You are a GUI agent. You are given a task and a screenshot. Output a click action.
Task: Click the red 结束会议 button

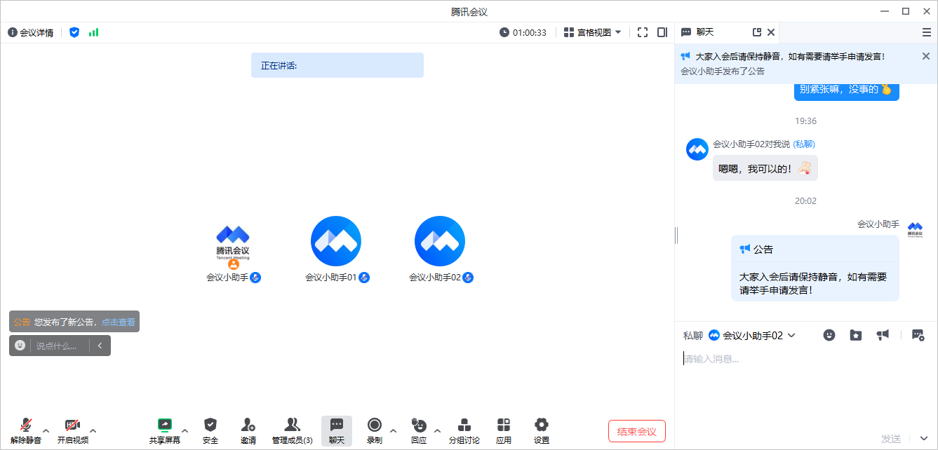(637, 431)
